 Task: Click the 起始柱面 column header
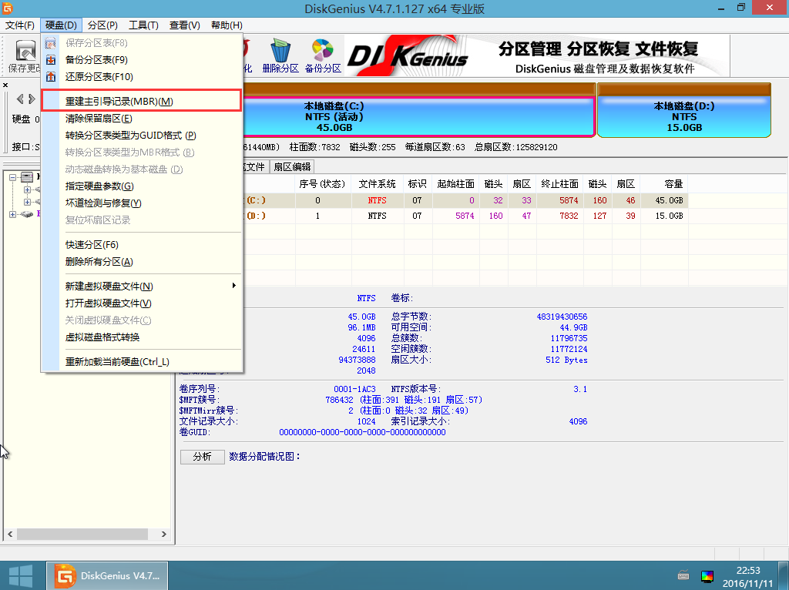[455, 184]
